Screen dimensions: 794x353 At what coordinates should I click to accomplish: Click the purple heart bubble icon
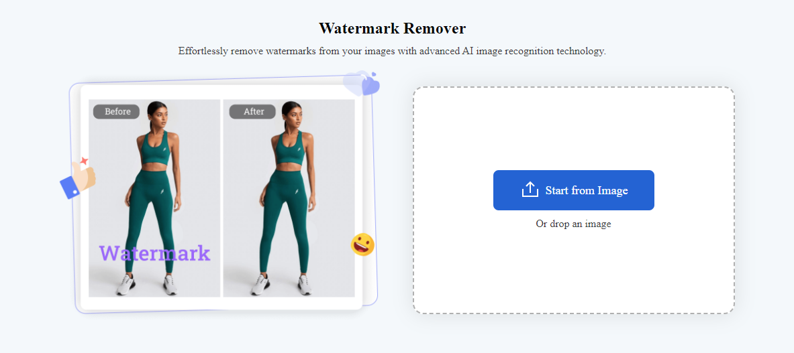(362, 83)
